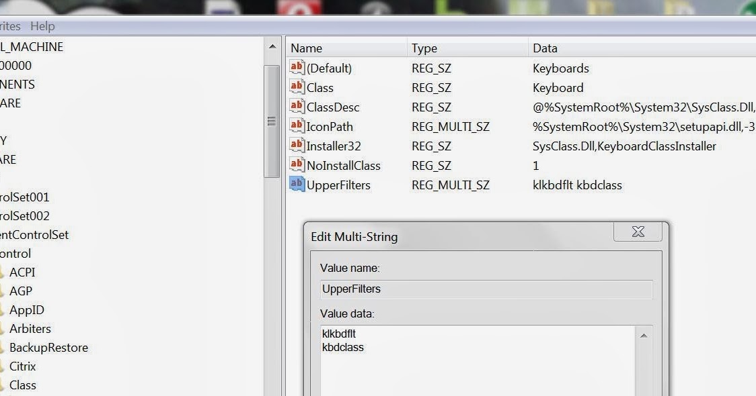The image size is (756, 396).
Task: Expand the ACPI registry key
Action: [x=24, y=272]
